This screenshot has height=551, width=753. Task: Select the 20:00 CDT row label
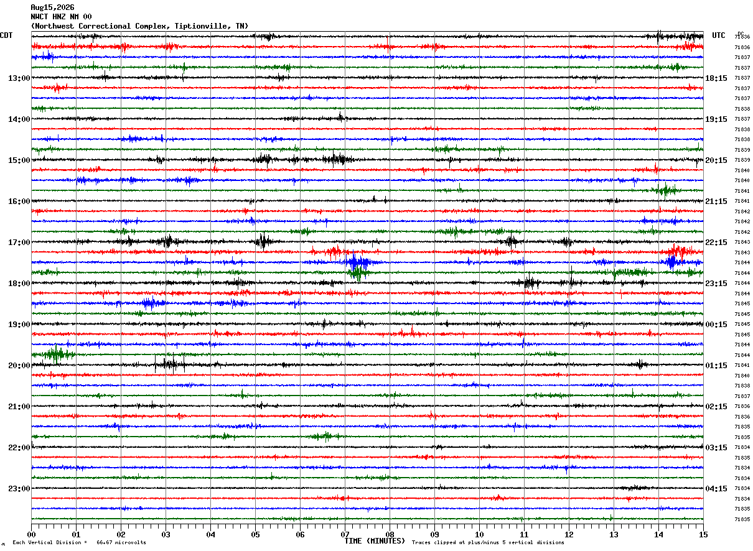coord(19,366)
